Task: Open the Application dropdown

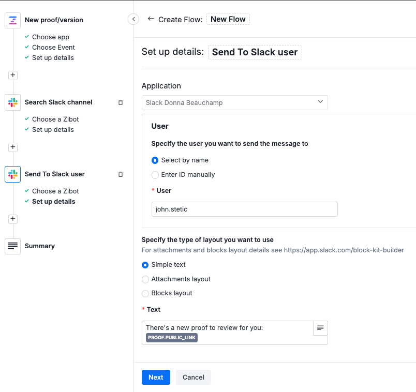Action: click(234, 102)
